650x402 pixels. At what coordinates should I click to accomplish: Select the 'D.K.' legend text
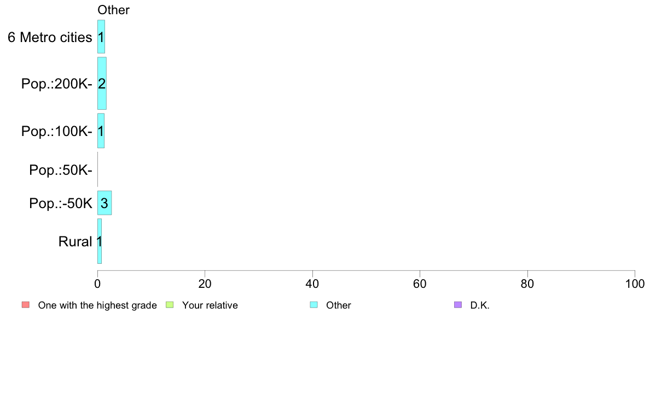(x=480, y=305)
